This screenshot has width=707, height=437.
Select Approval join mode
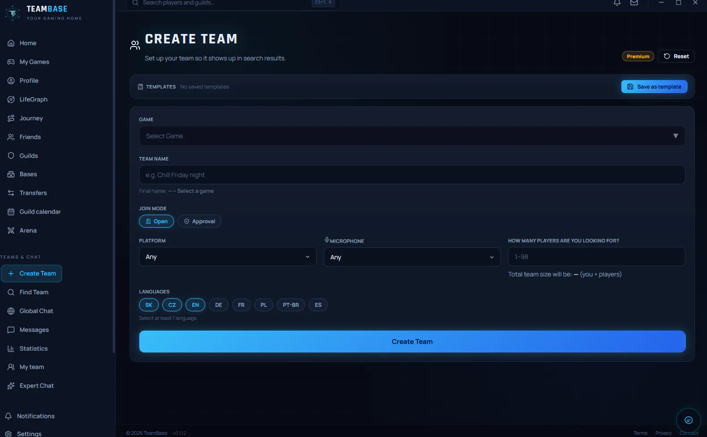click(199, 221)
